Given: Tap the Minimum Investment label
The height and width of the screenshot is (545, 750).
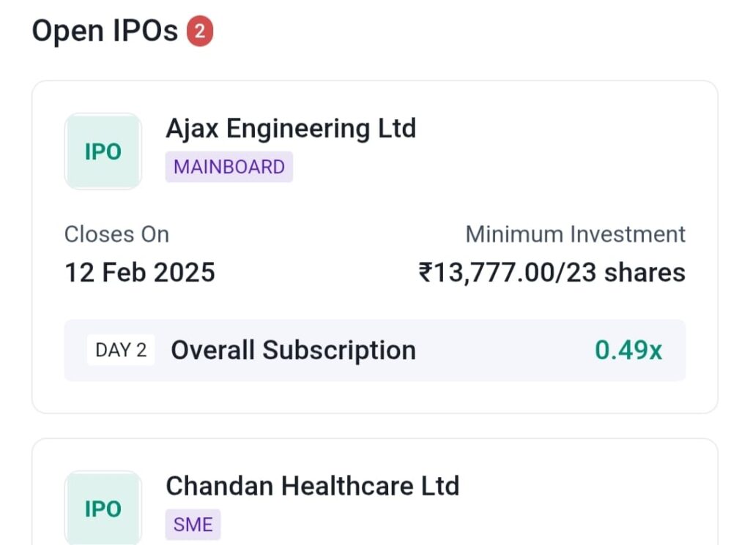Looking at the screenshot, I should click(576, 235).
